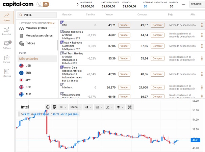Click Vender for Intertrust row
The image size is (205, 152).
tap(124, 87)
